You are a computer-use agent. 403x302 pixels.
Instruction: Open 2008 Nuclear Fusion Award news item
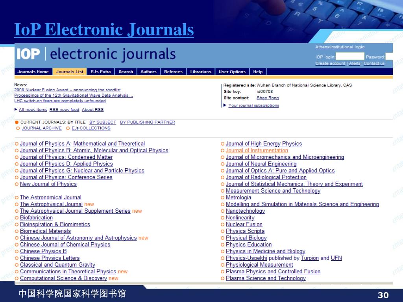point(67,90)
